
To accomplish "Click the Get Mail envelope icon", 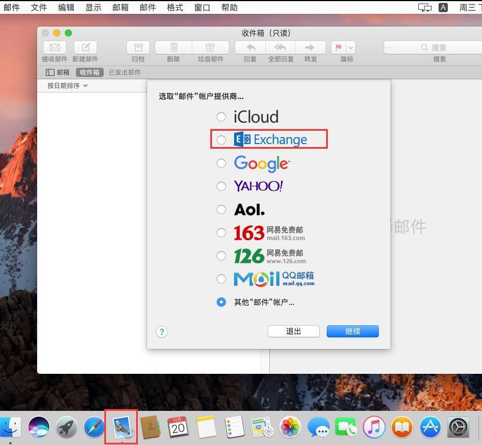I will [x=54, y=47].
